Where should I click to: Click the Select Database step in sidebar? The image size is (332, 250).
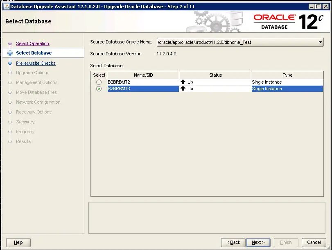coord(34,53)
